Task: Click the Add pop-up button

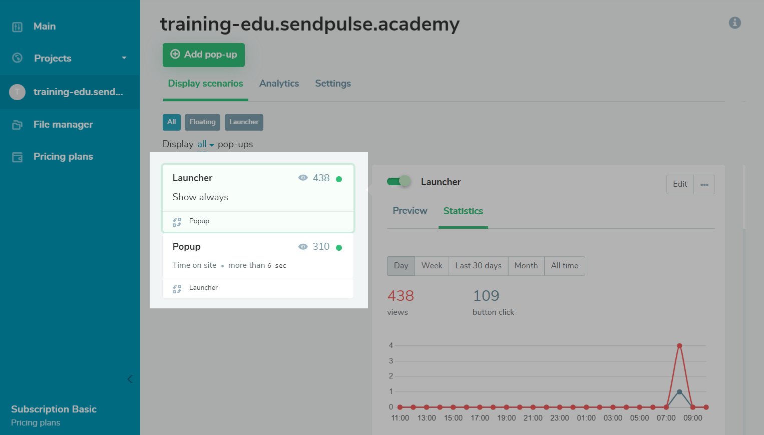Action: [x=204, y=55]
